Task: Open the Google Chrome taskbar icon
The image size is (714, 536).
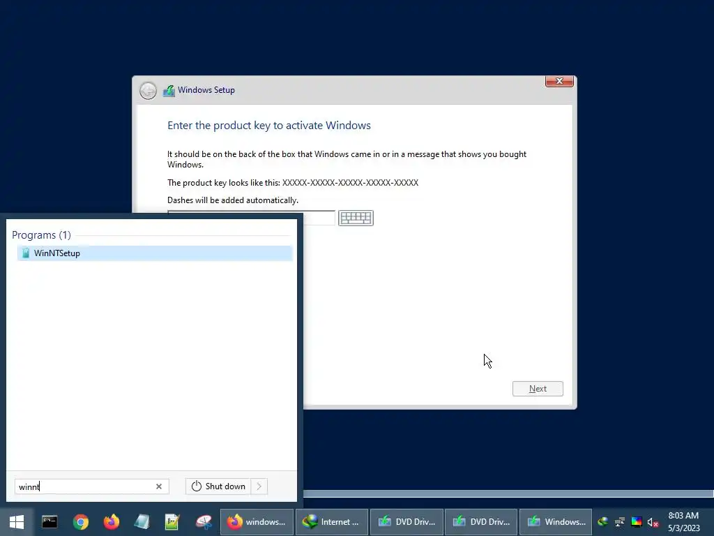Action: coord(81,522)
